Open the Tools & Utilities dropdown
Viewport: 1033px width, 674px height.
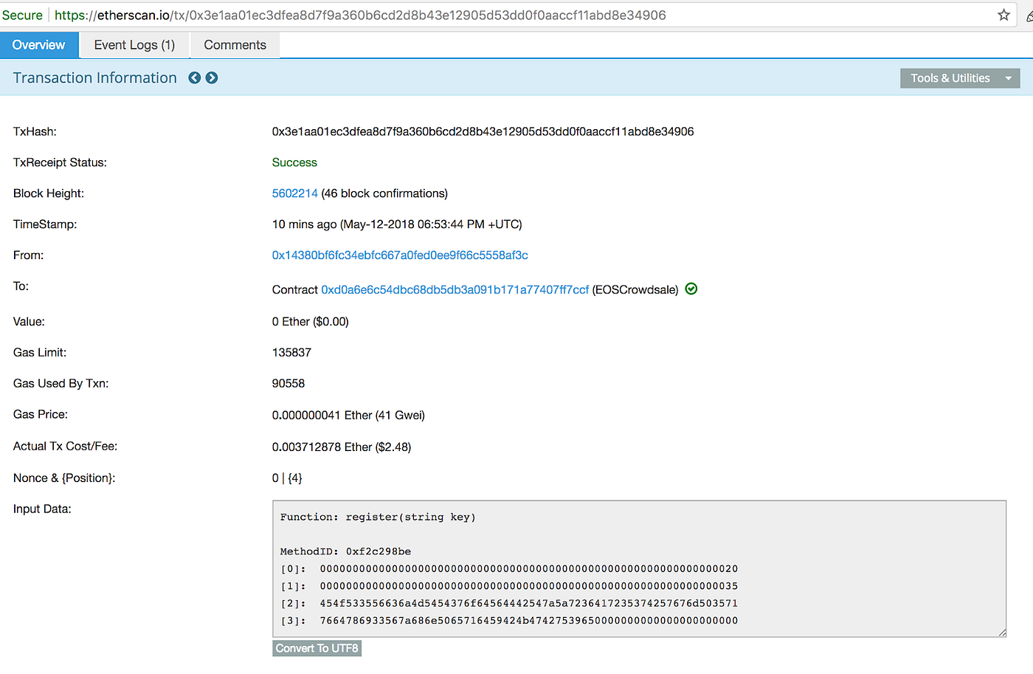[960, 78]
